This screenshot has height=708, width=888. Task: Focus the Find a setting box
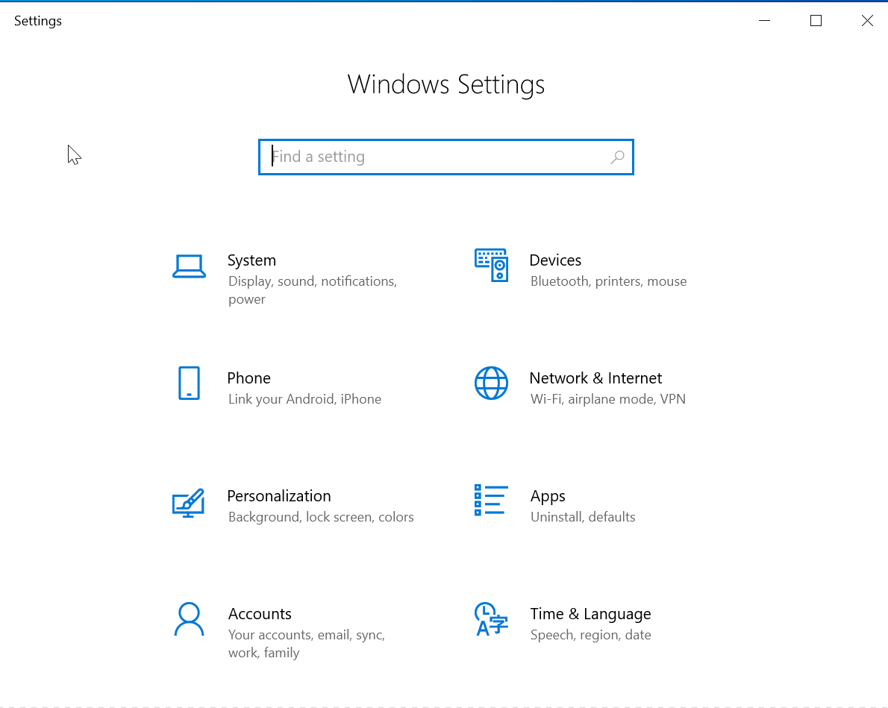click(x=445, y=157)
